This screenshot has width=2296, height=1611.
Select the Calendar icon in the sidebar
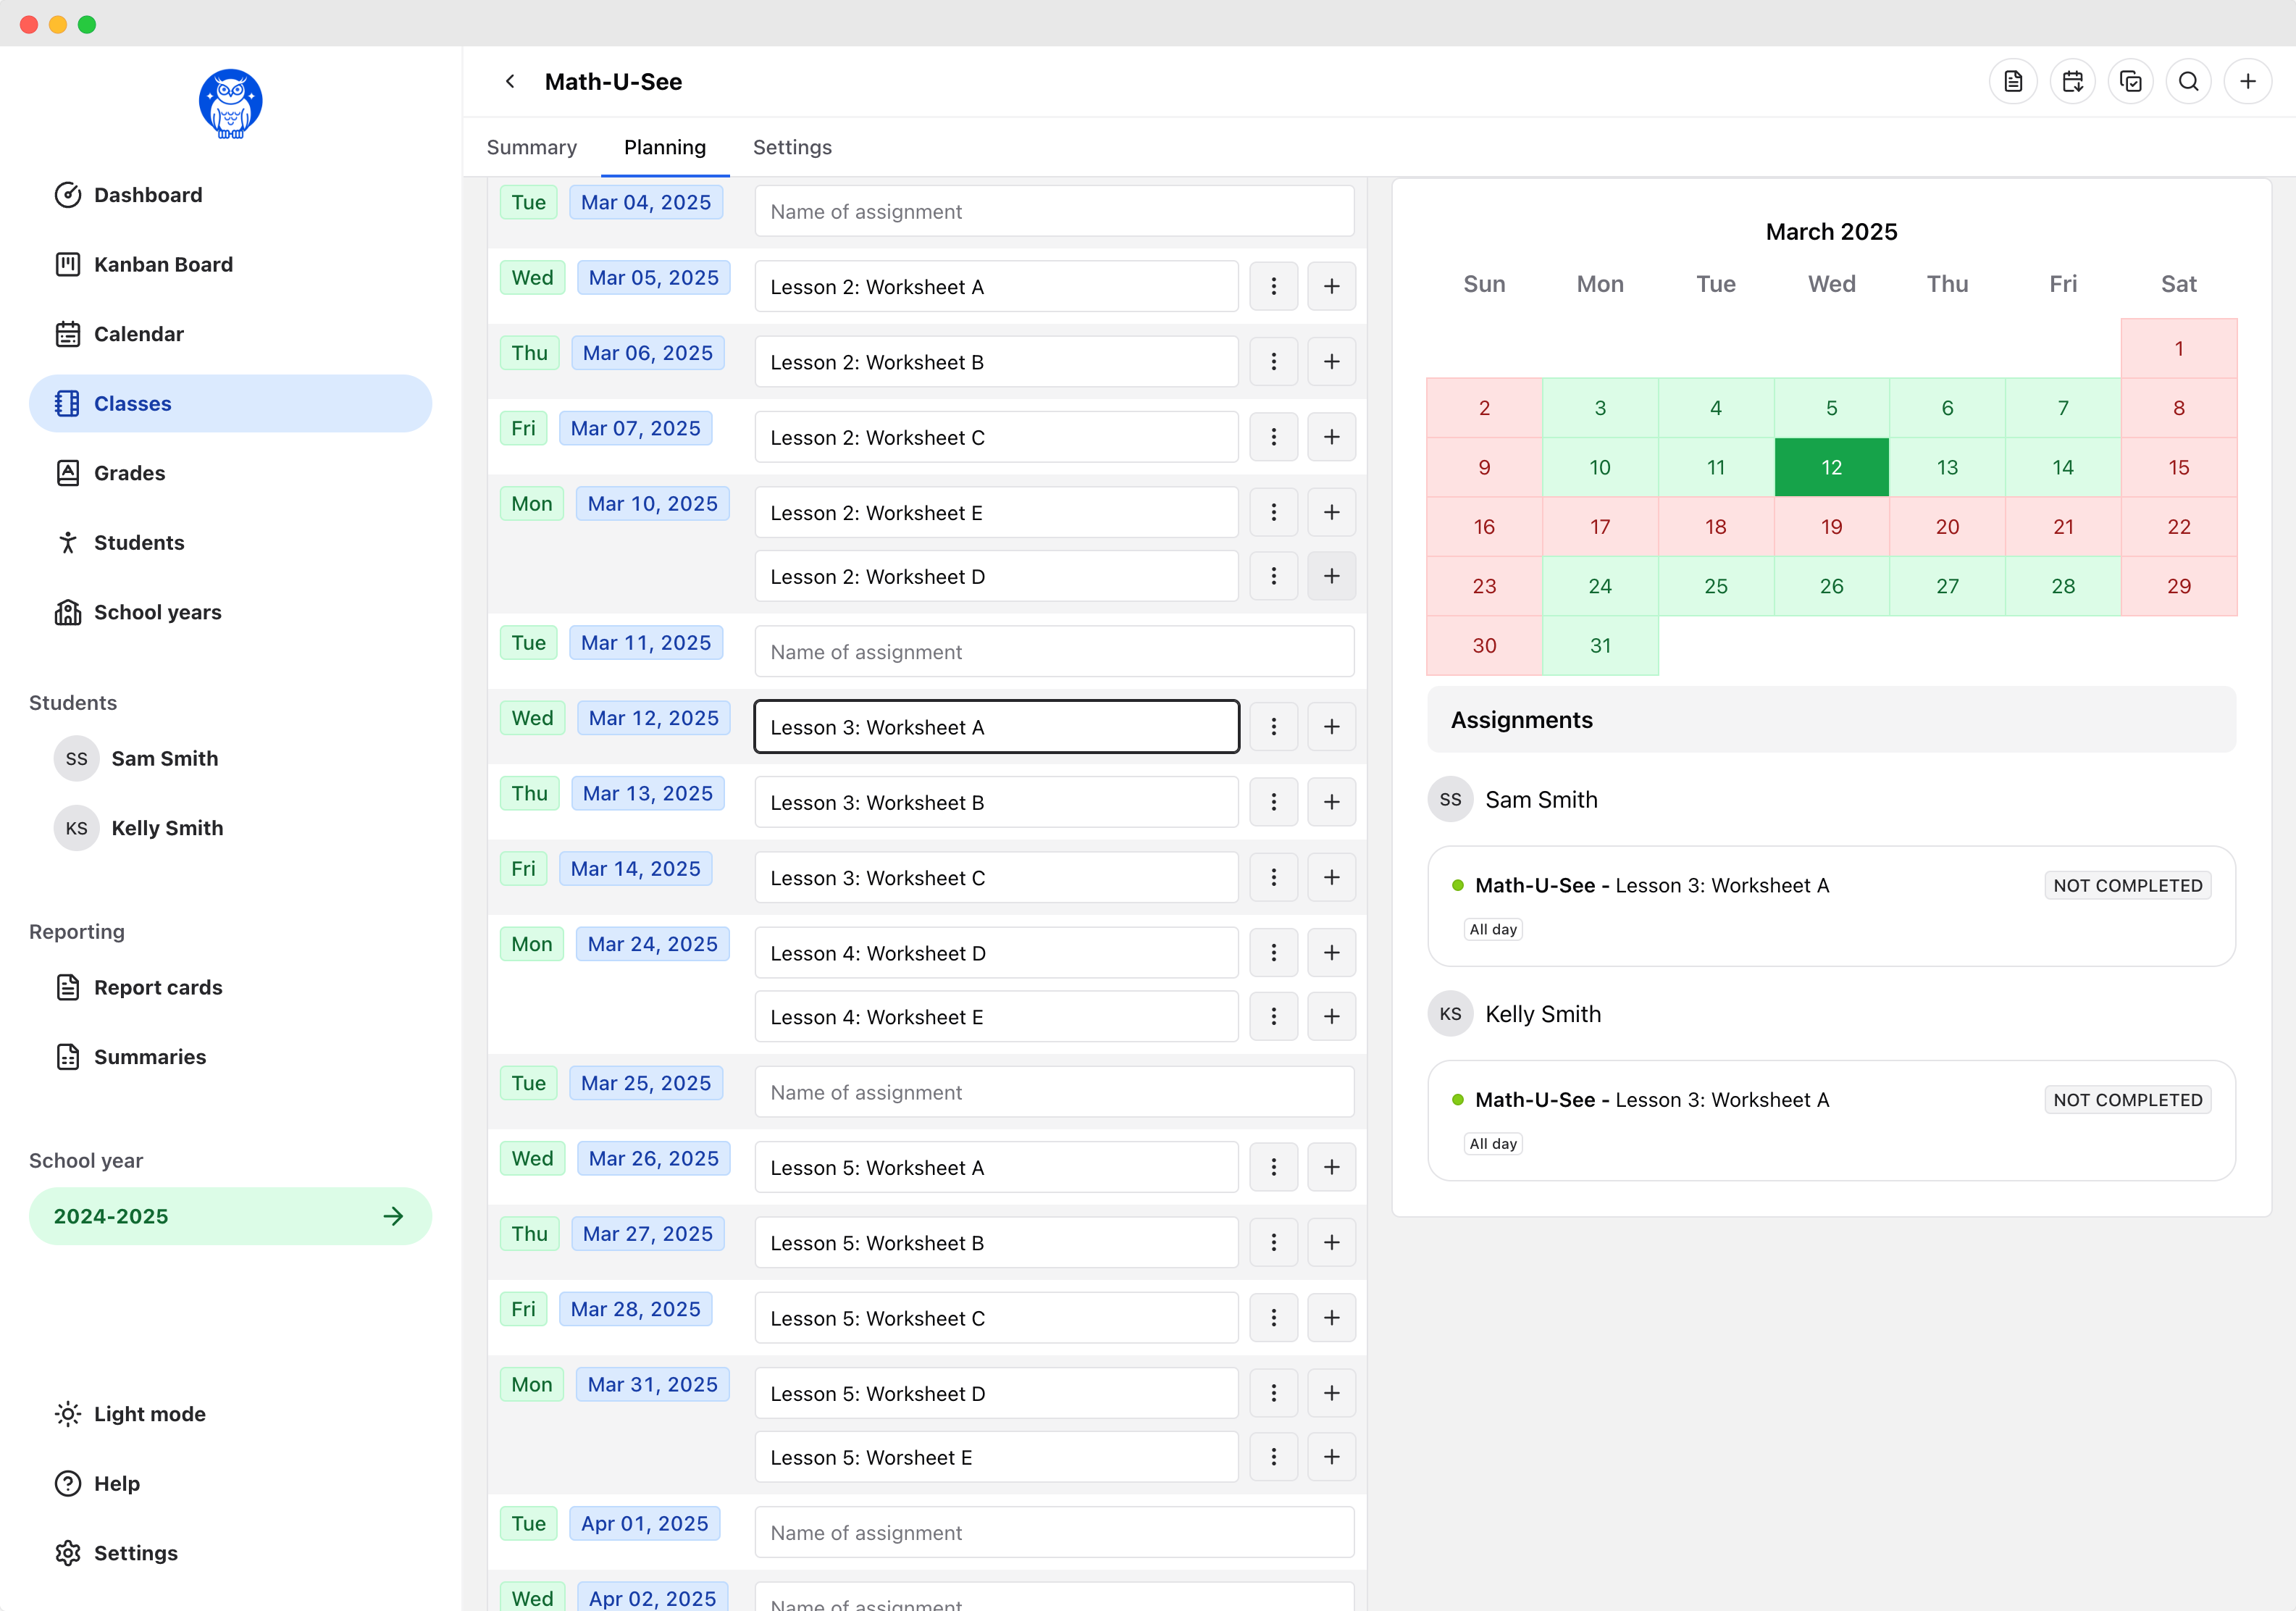(x=68, y=333)
